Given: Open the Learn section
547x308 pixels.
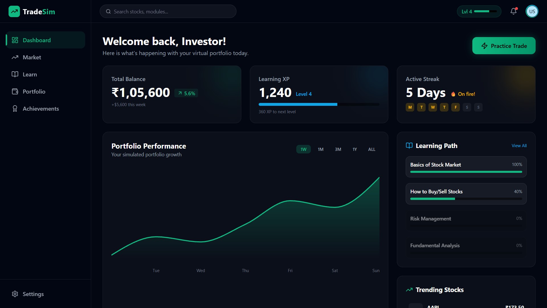Looking at the screenshot, I should pyautogui.click(x=46, y=74).
